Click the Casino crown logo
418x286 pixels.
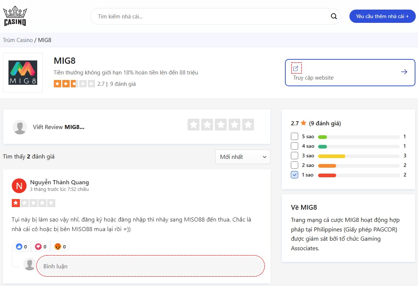15,16
